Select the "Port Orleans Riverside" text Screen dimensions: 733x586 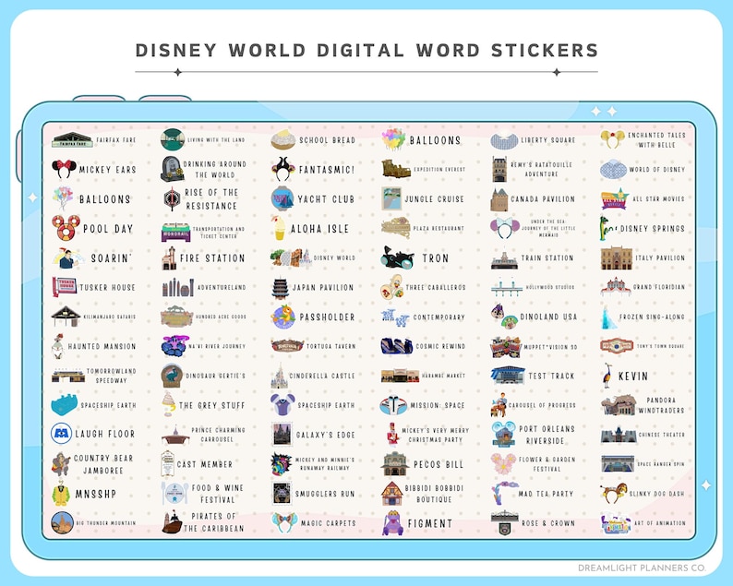pyautogui.click(x=547, y=435)
